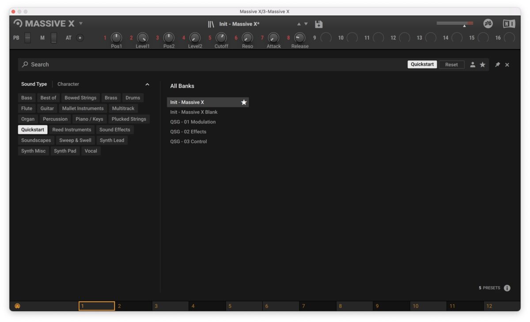Unfavorite Init - Massive X star
This screenshot has height=322, width=530.
tap(244, 102)
